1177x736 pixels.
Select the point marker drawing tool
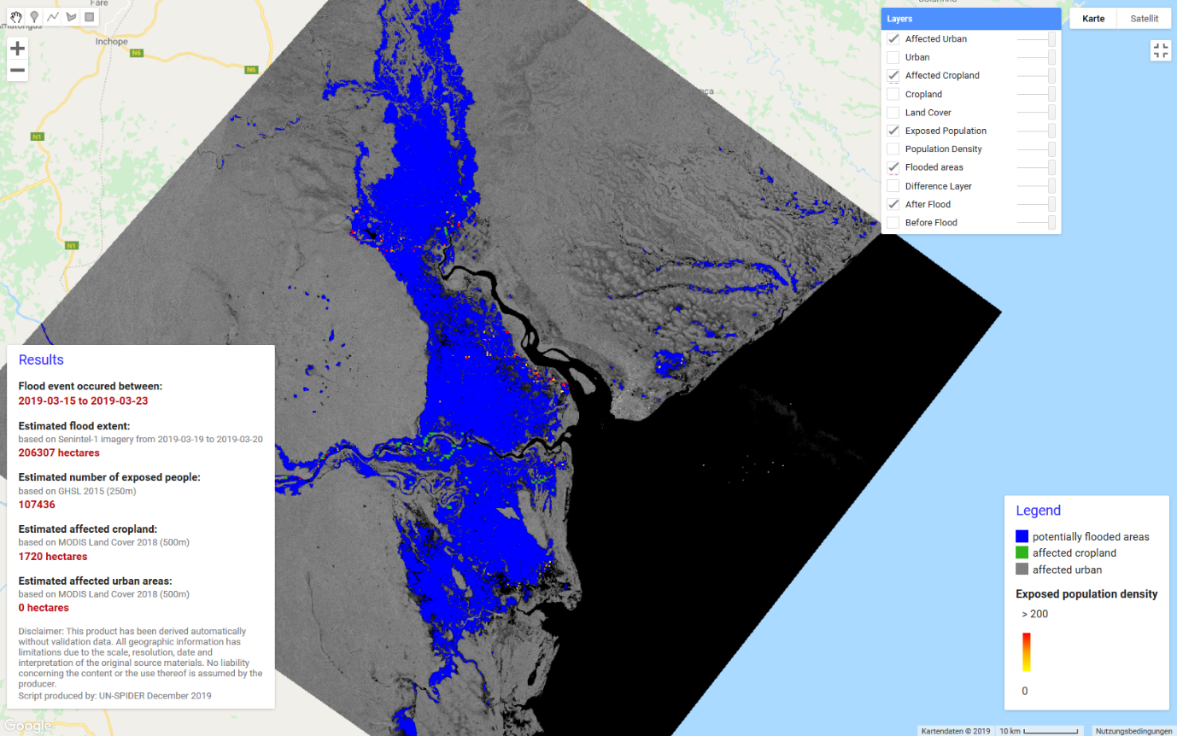(34, 15)
